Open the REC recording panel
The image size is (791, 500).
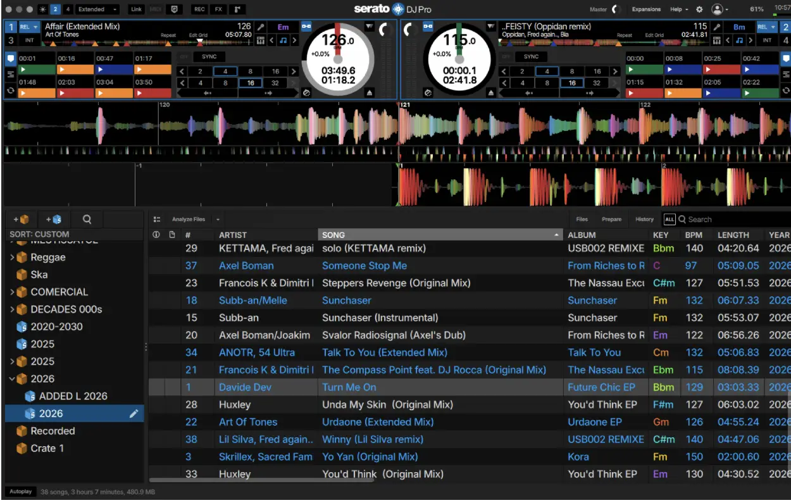pos(199,9)
